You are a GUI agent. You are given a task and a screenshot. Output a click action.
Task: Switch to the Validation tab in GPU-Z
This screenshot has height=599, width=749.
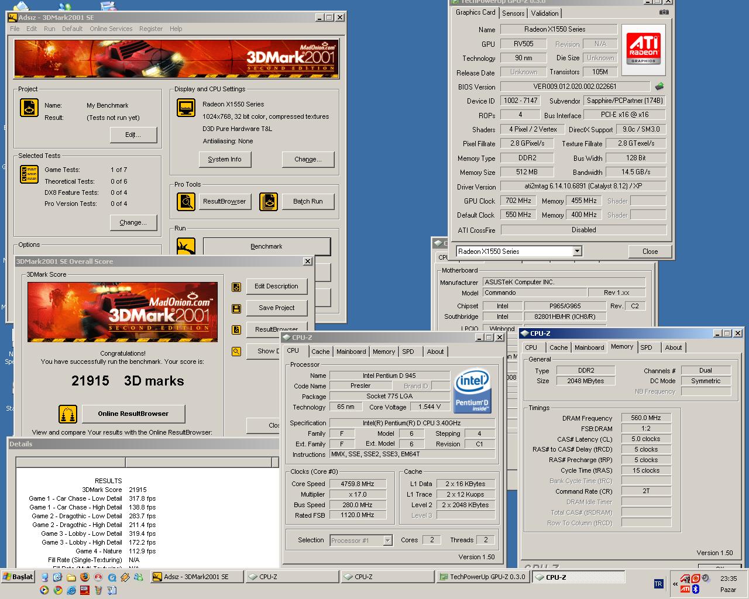(x=545, y=13)
